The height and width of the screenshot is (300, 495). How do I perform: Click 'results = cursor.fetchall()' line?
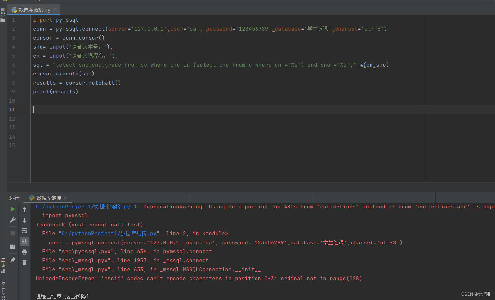click(x=77, y=83)
